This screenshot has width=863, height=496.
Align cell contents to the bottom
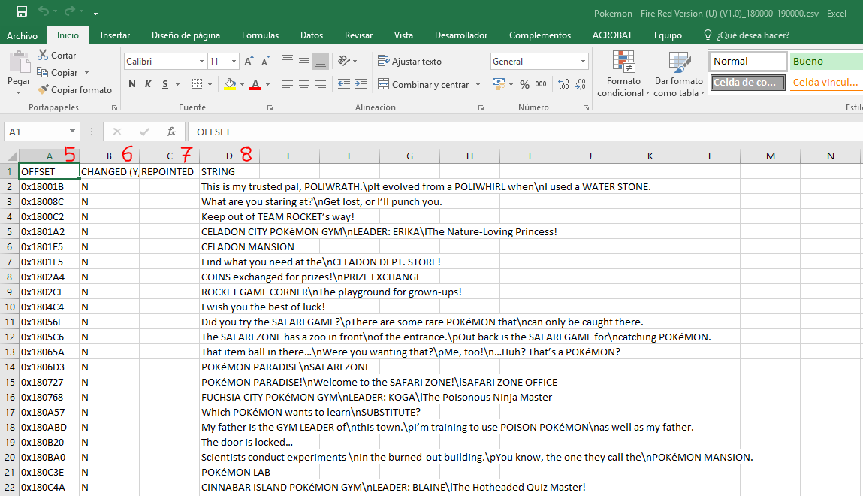tap(320, 61)
